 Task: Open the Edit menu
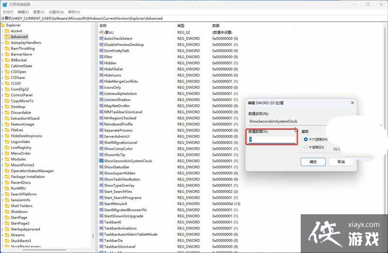pyautogui.click(x=23, y=12)
